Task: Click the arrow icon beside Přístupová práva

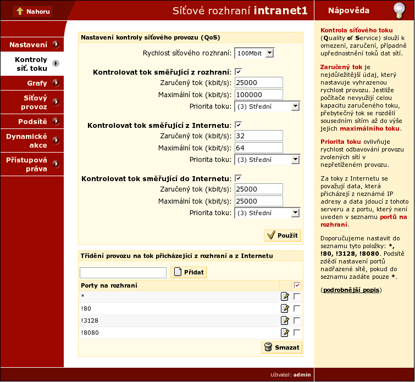Action: tap(56, 164)
